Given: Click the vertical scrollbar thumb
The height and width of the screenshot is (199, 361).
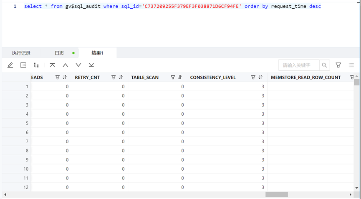Looking at the screenshot, I should click(357, 82).
